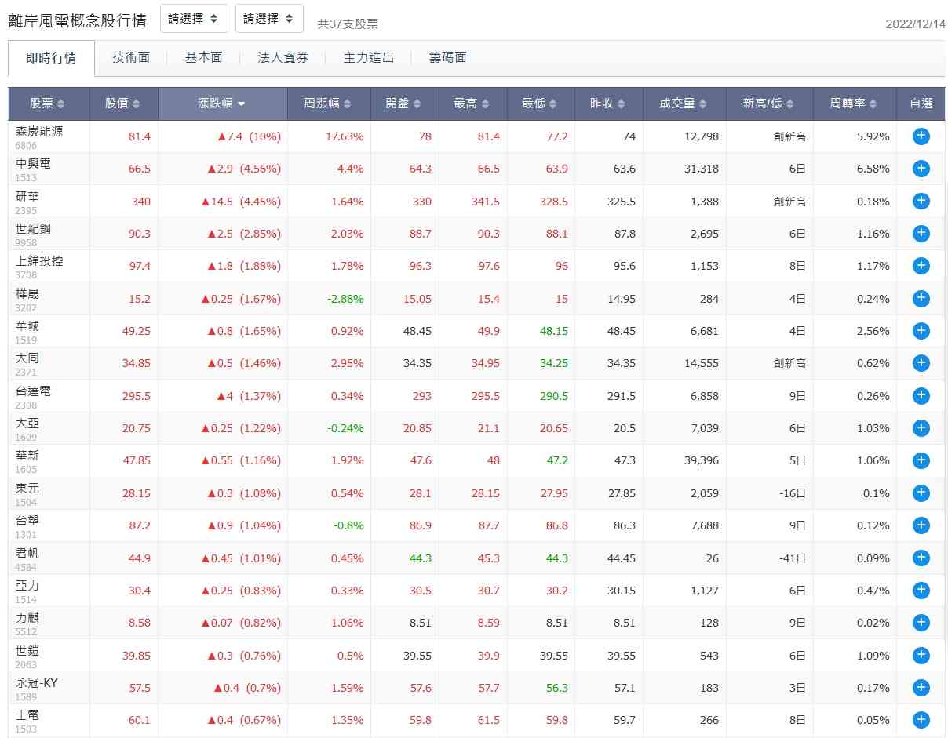This screenshot has width=948, height=738.
Task: Open the second 請選擇 dropdown
Action: [269, 18]
